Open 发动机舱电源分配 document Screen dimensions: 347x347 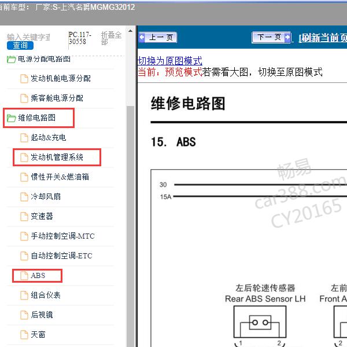tap(60, 78)
